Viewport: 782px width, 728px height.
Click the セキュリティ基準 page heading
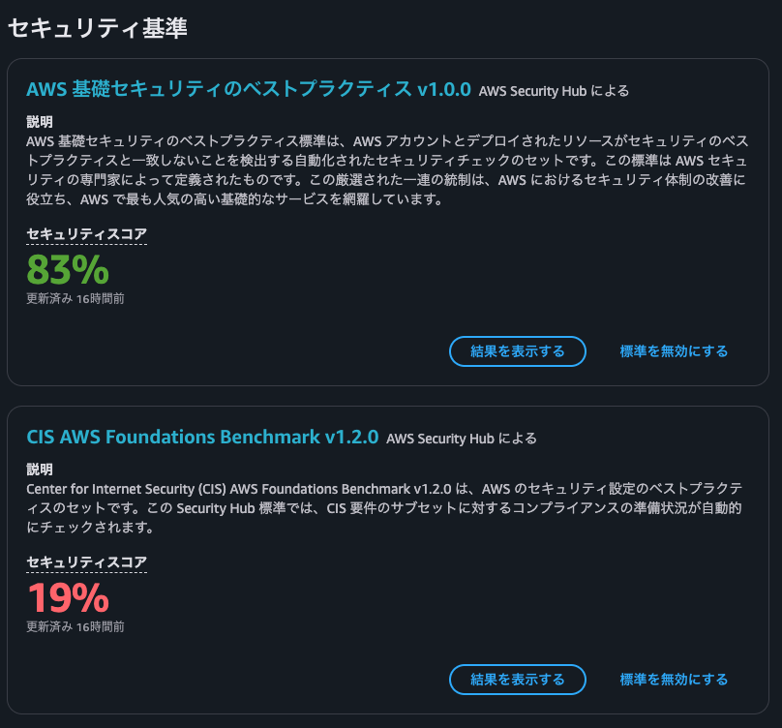pos(98,28)
